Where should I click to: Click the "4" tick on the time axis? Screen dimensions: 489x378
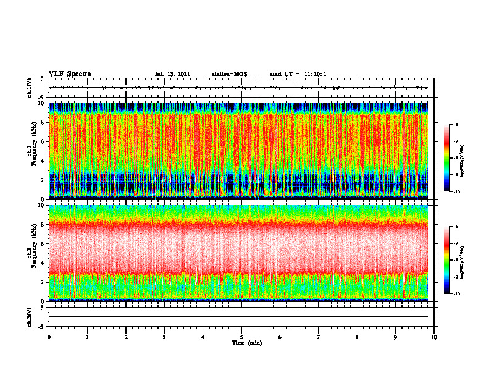pos(203,337)
